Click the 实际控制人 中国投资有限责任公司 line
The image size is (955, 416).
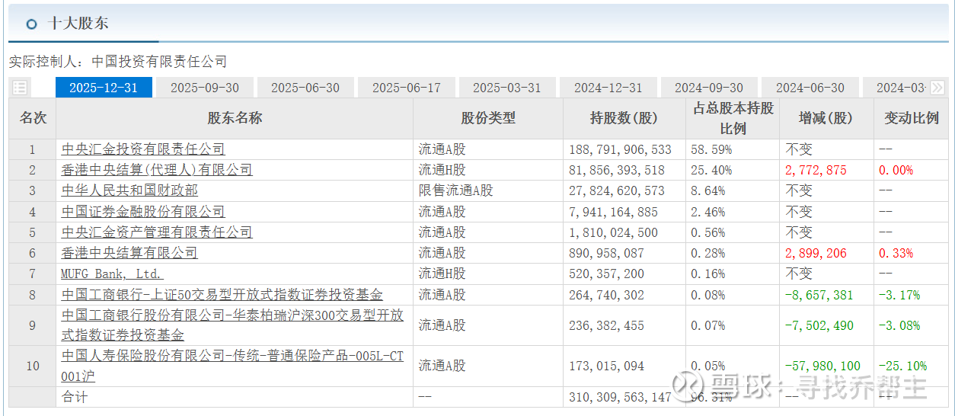point(118,61)
